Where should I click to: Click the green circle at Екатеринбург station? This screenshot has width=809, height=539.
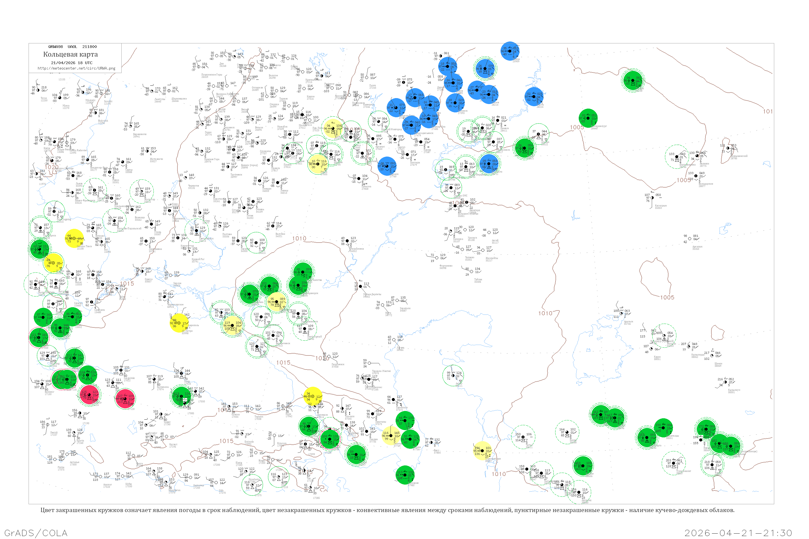click(x=588, y=118)
